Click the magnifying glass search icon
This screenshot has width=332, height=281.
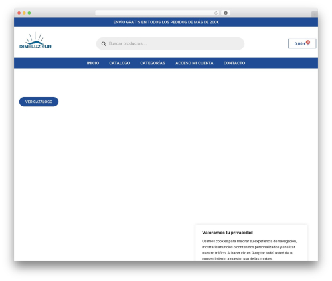pyautogui.click(x=104, y=44)
